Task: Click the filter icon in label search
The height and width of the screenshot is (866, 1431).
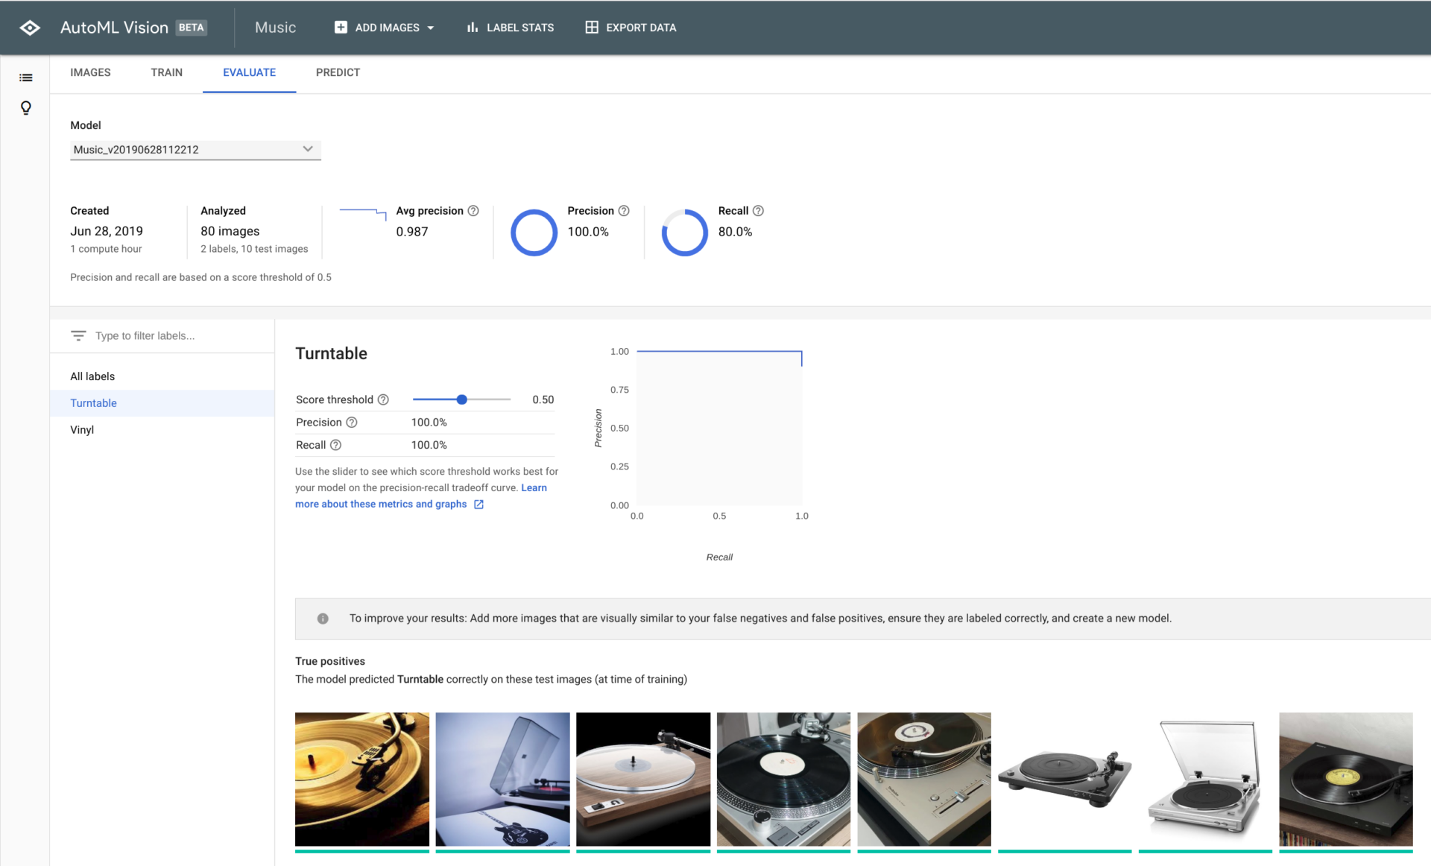Action: [78, 335]
